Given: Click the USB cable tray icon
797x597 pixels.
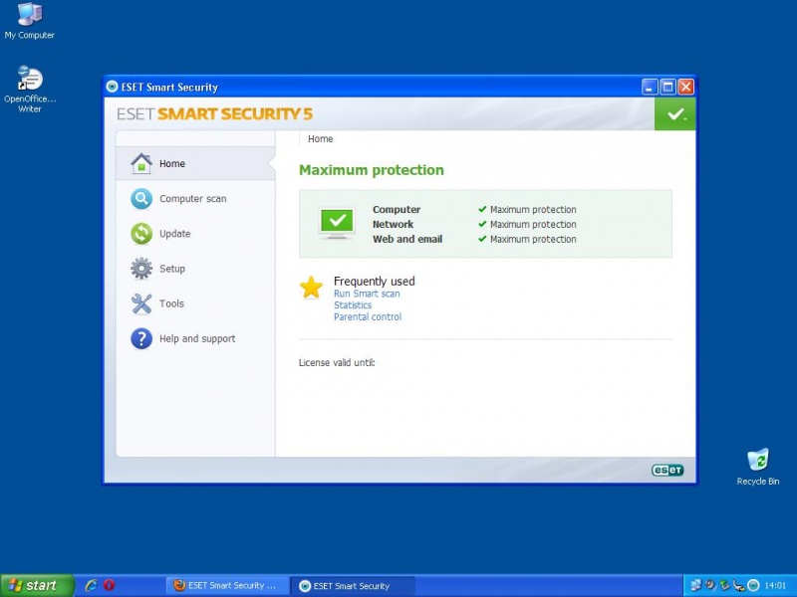Looking at the screenshot, I should tap(739, 585).
